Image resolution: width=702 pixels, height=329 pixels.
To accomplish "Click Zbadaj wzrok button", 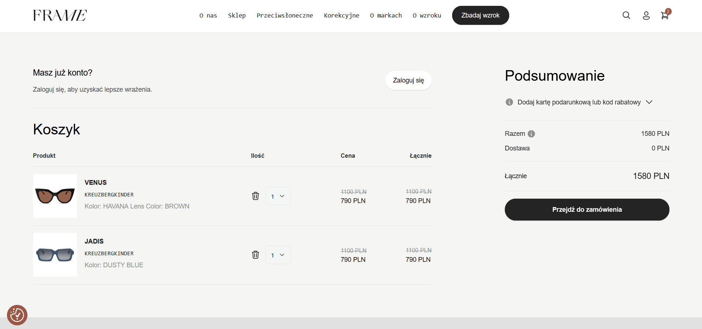I will [x=480, y=15].
